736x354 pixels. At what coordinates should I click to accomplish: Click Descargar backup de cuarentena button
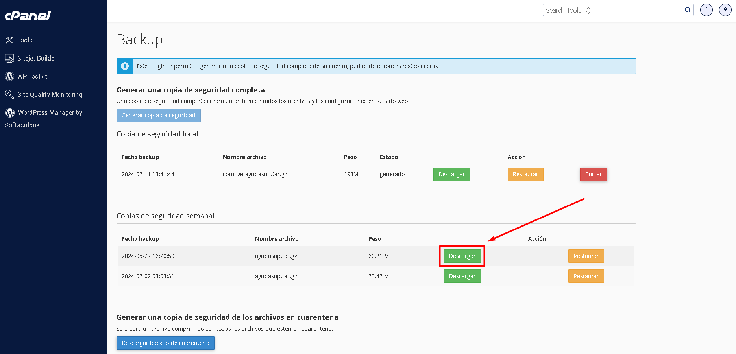coord(165,343)
